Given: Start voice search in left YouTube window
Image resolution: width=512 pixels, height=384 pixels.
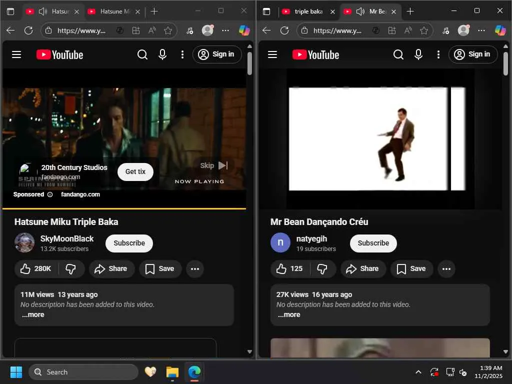Looking at the screenshot, I should pyautogui.click(x=162, y=54).
